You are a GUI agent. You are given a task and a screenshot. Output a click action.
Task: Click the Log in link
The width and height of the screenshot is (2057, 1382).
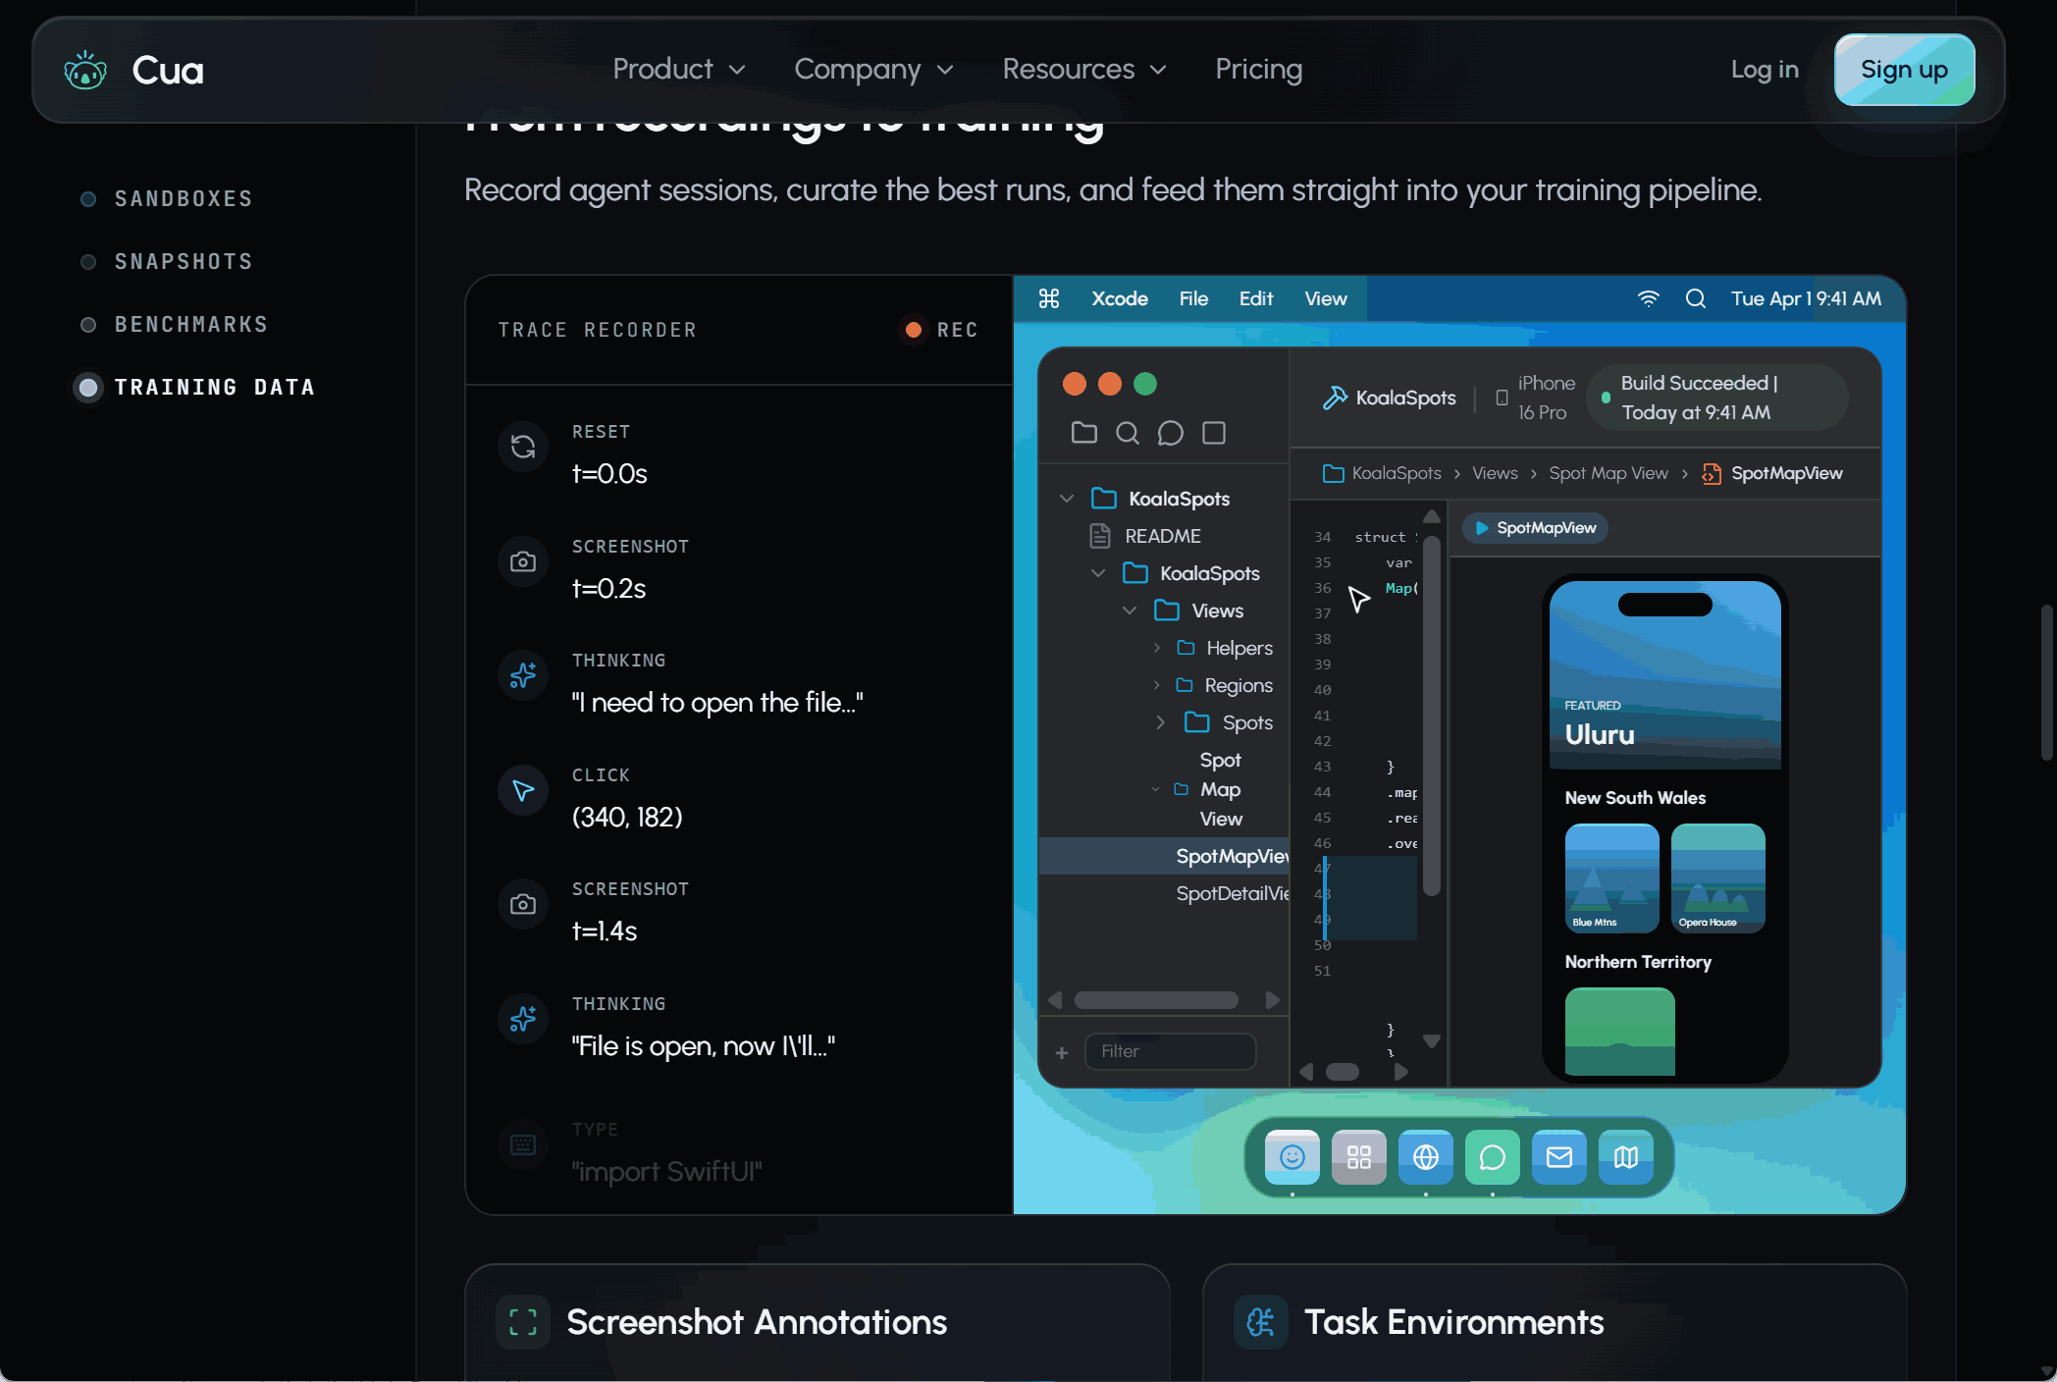click(1764, 70)
